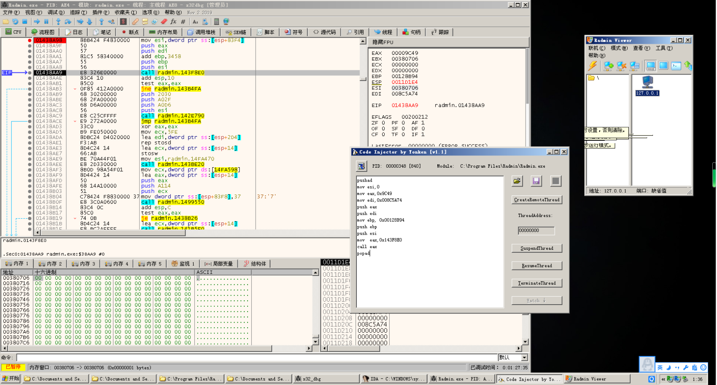Toggle breakpoint at address 01438AEE
The width and height of the screenshot is (717, 385).
[30, 164]
